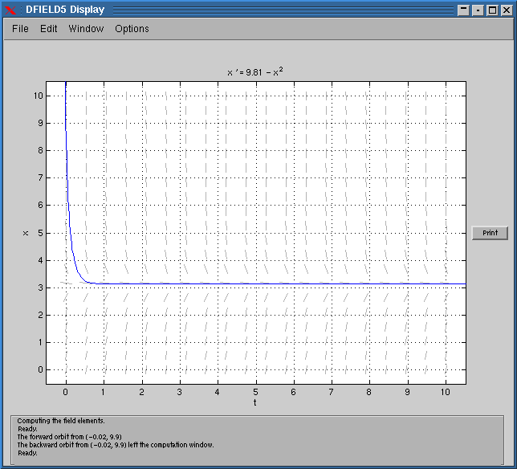
Task: Open the Options menu
Action: coord(132,29)
